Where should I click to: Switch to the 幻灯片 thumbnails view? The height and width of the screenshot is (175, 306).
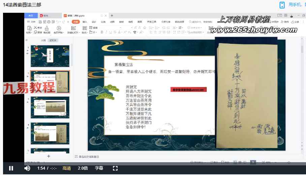53,40
